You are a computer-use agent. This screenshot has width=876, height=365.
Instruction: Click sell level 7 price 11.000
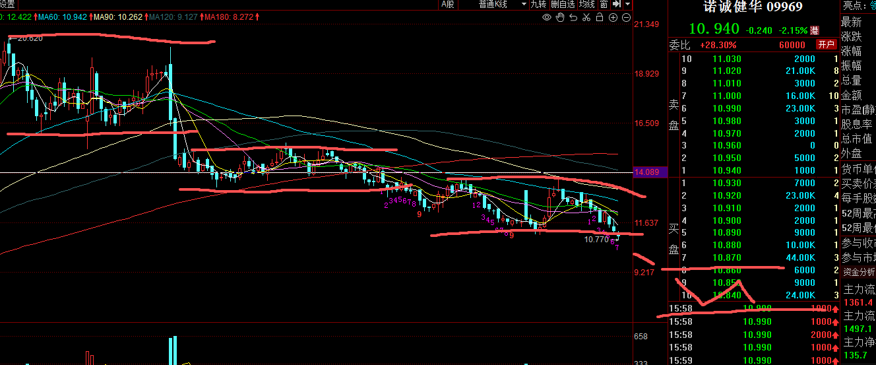click(x=727, y=96)
